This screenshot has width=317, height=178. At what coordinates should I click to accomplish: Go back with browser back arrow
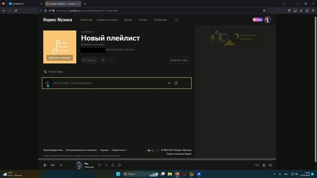click(x=4, y=10)
